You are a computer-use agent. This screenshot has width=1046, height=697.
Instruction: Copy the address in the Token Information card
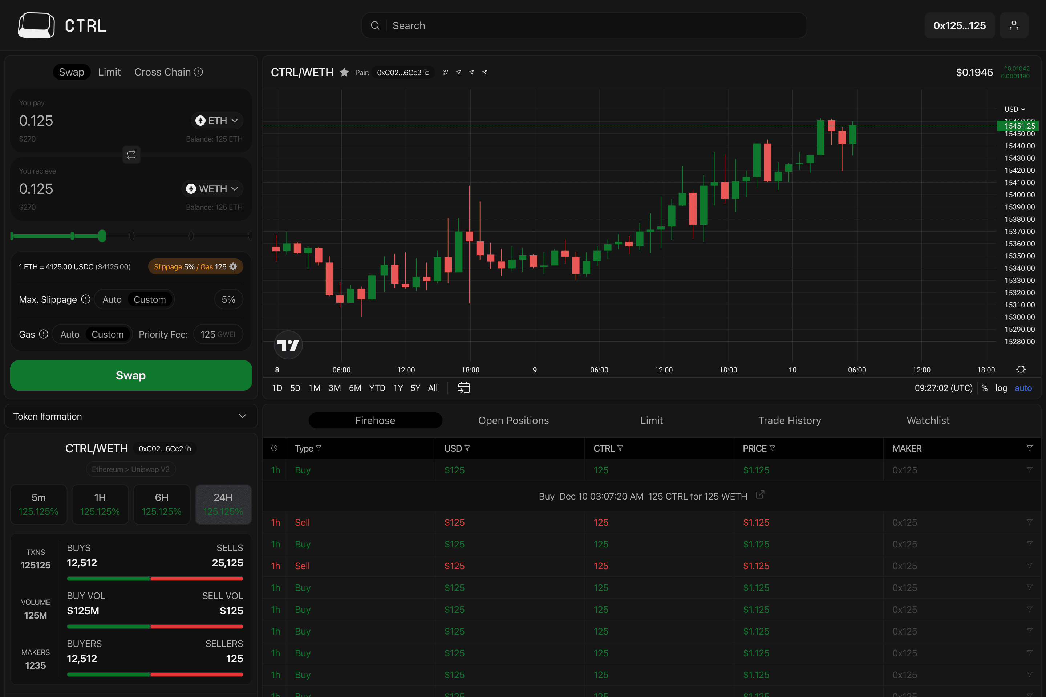click(x=188, y=449)
